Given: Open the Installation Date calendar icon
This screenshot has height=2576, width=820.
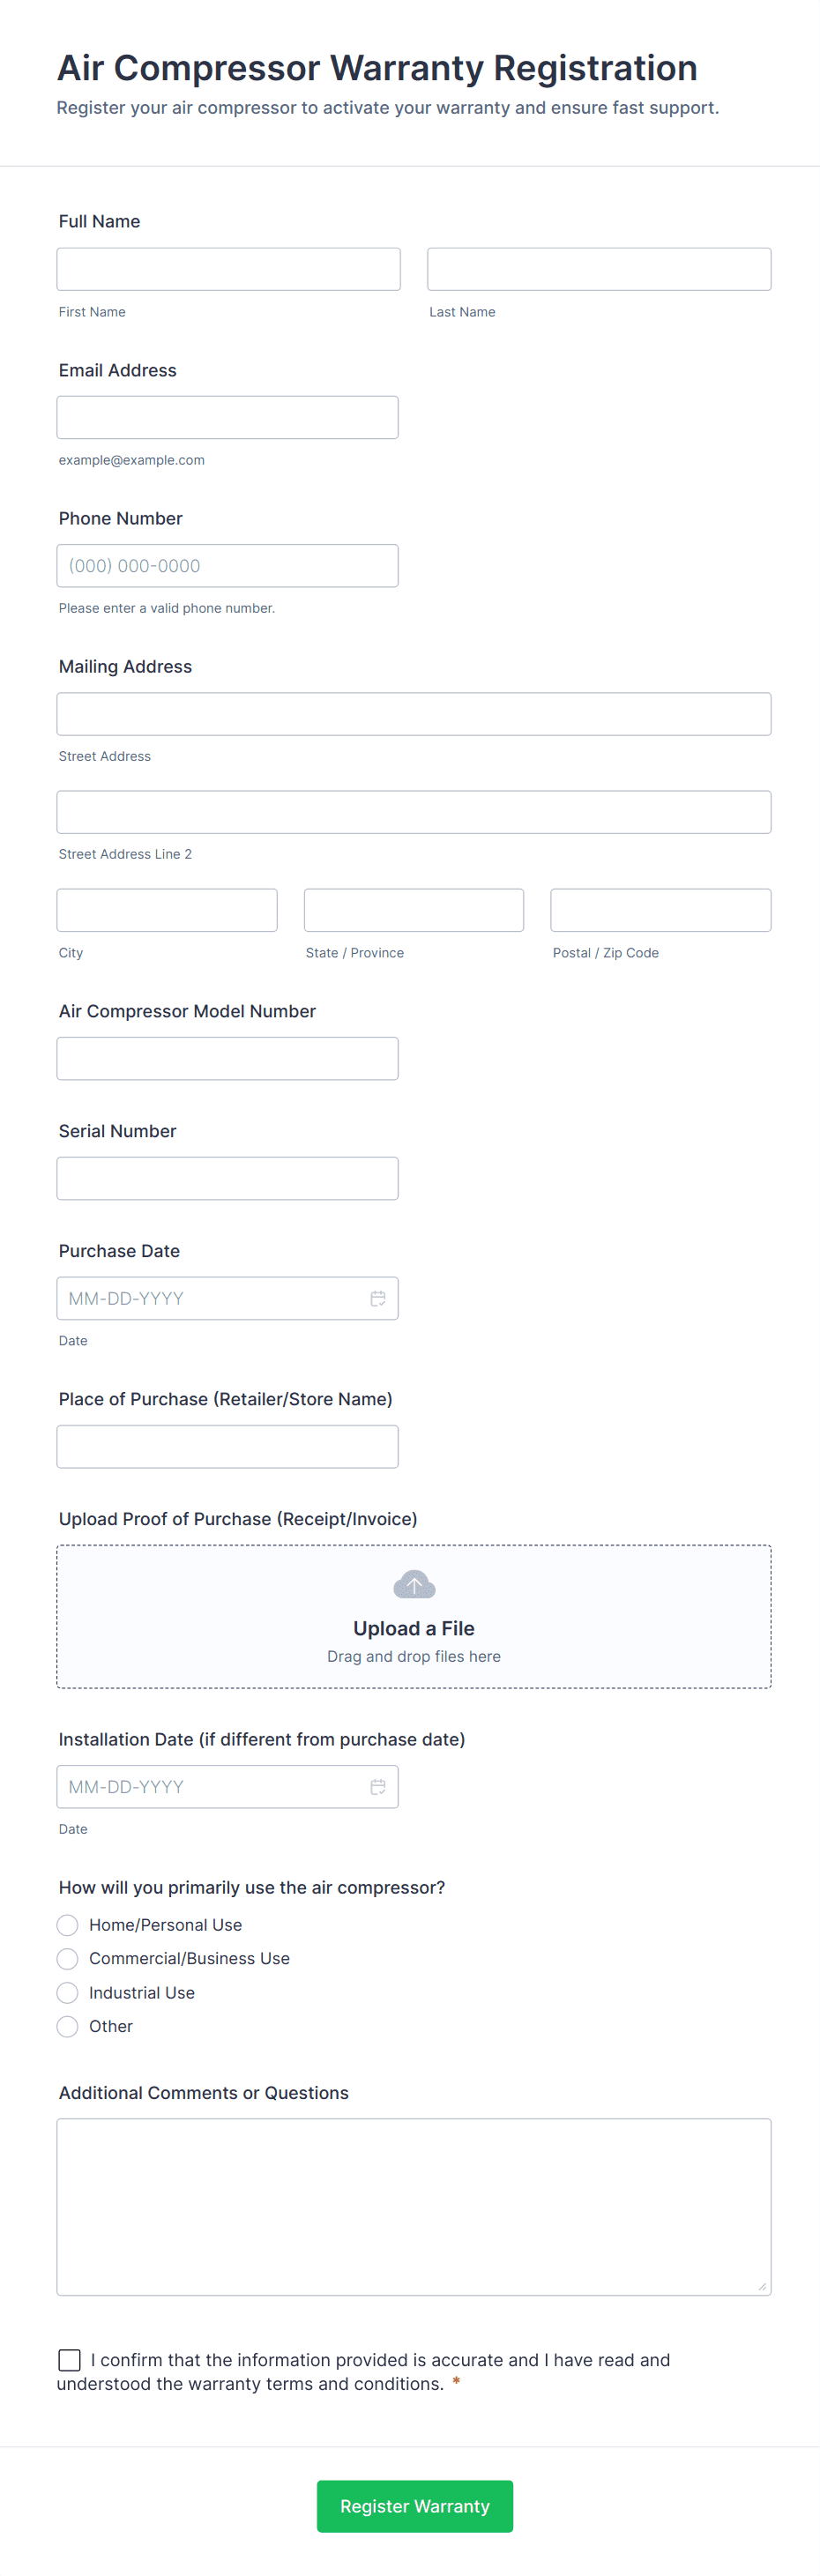Looking at the screenshot, I should 378,1786.
